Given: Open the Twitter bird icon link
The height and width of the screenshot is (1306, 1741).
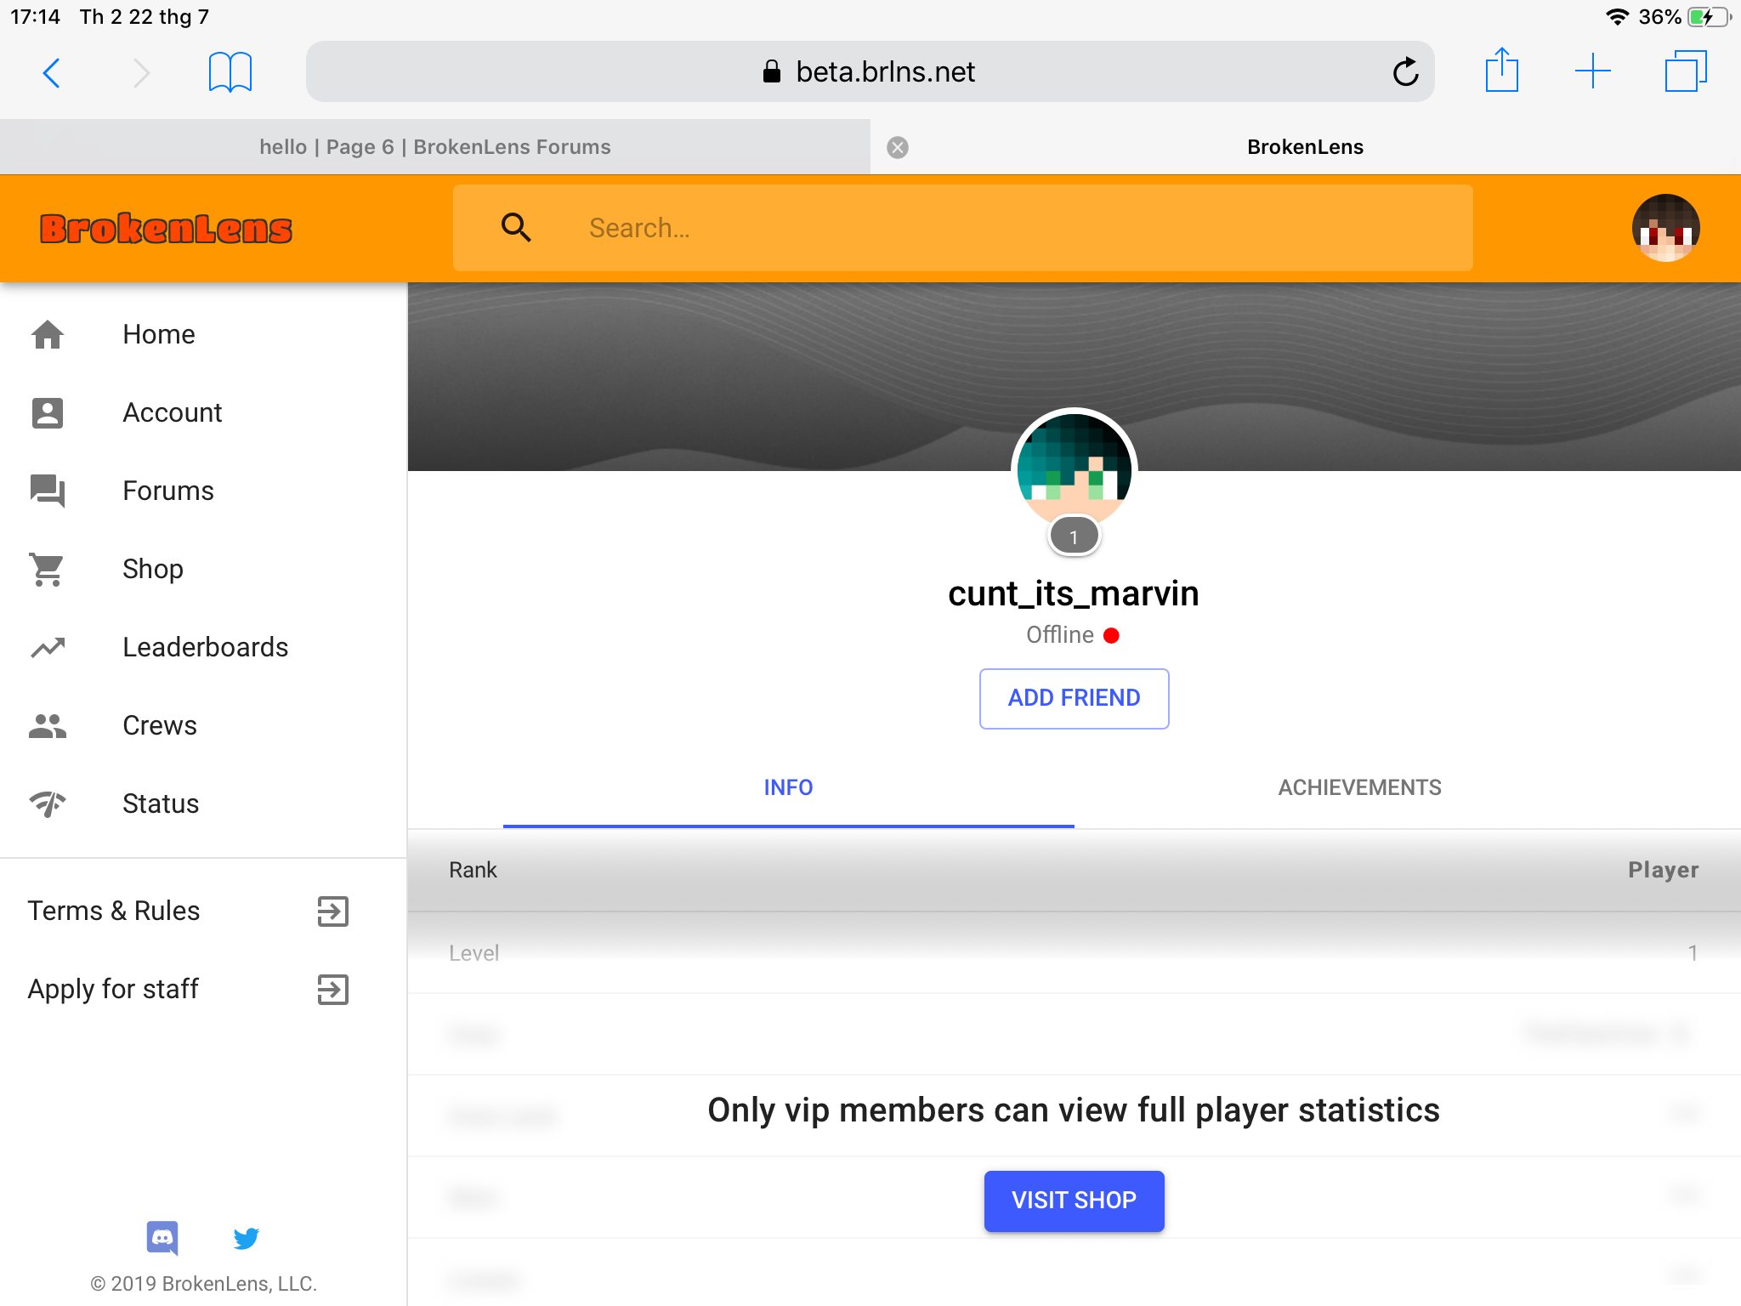Looking at the screenshot, I should [x=247, y=1238].
